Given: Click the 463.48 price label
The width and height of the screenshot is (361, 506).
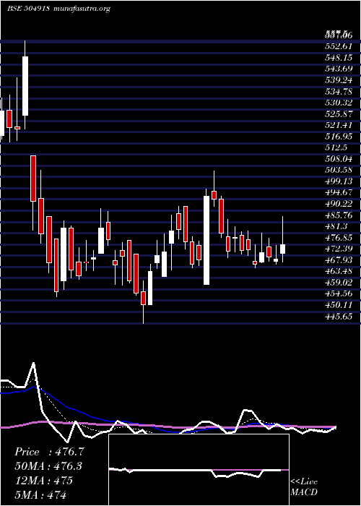Looking at the screenshot, I should tap(338, 271).
